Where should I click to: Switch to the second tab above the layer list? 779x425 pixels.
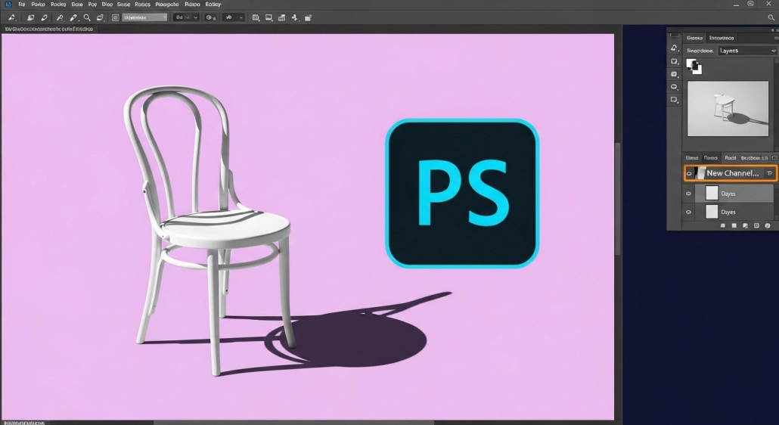[710, 158]
